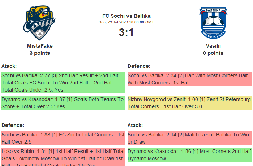Click the FC Sochi vs Baltika title
The image size is (253, 166).
tap(126, 16)
